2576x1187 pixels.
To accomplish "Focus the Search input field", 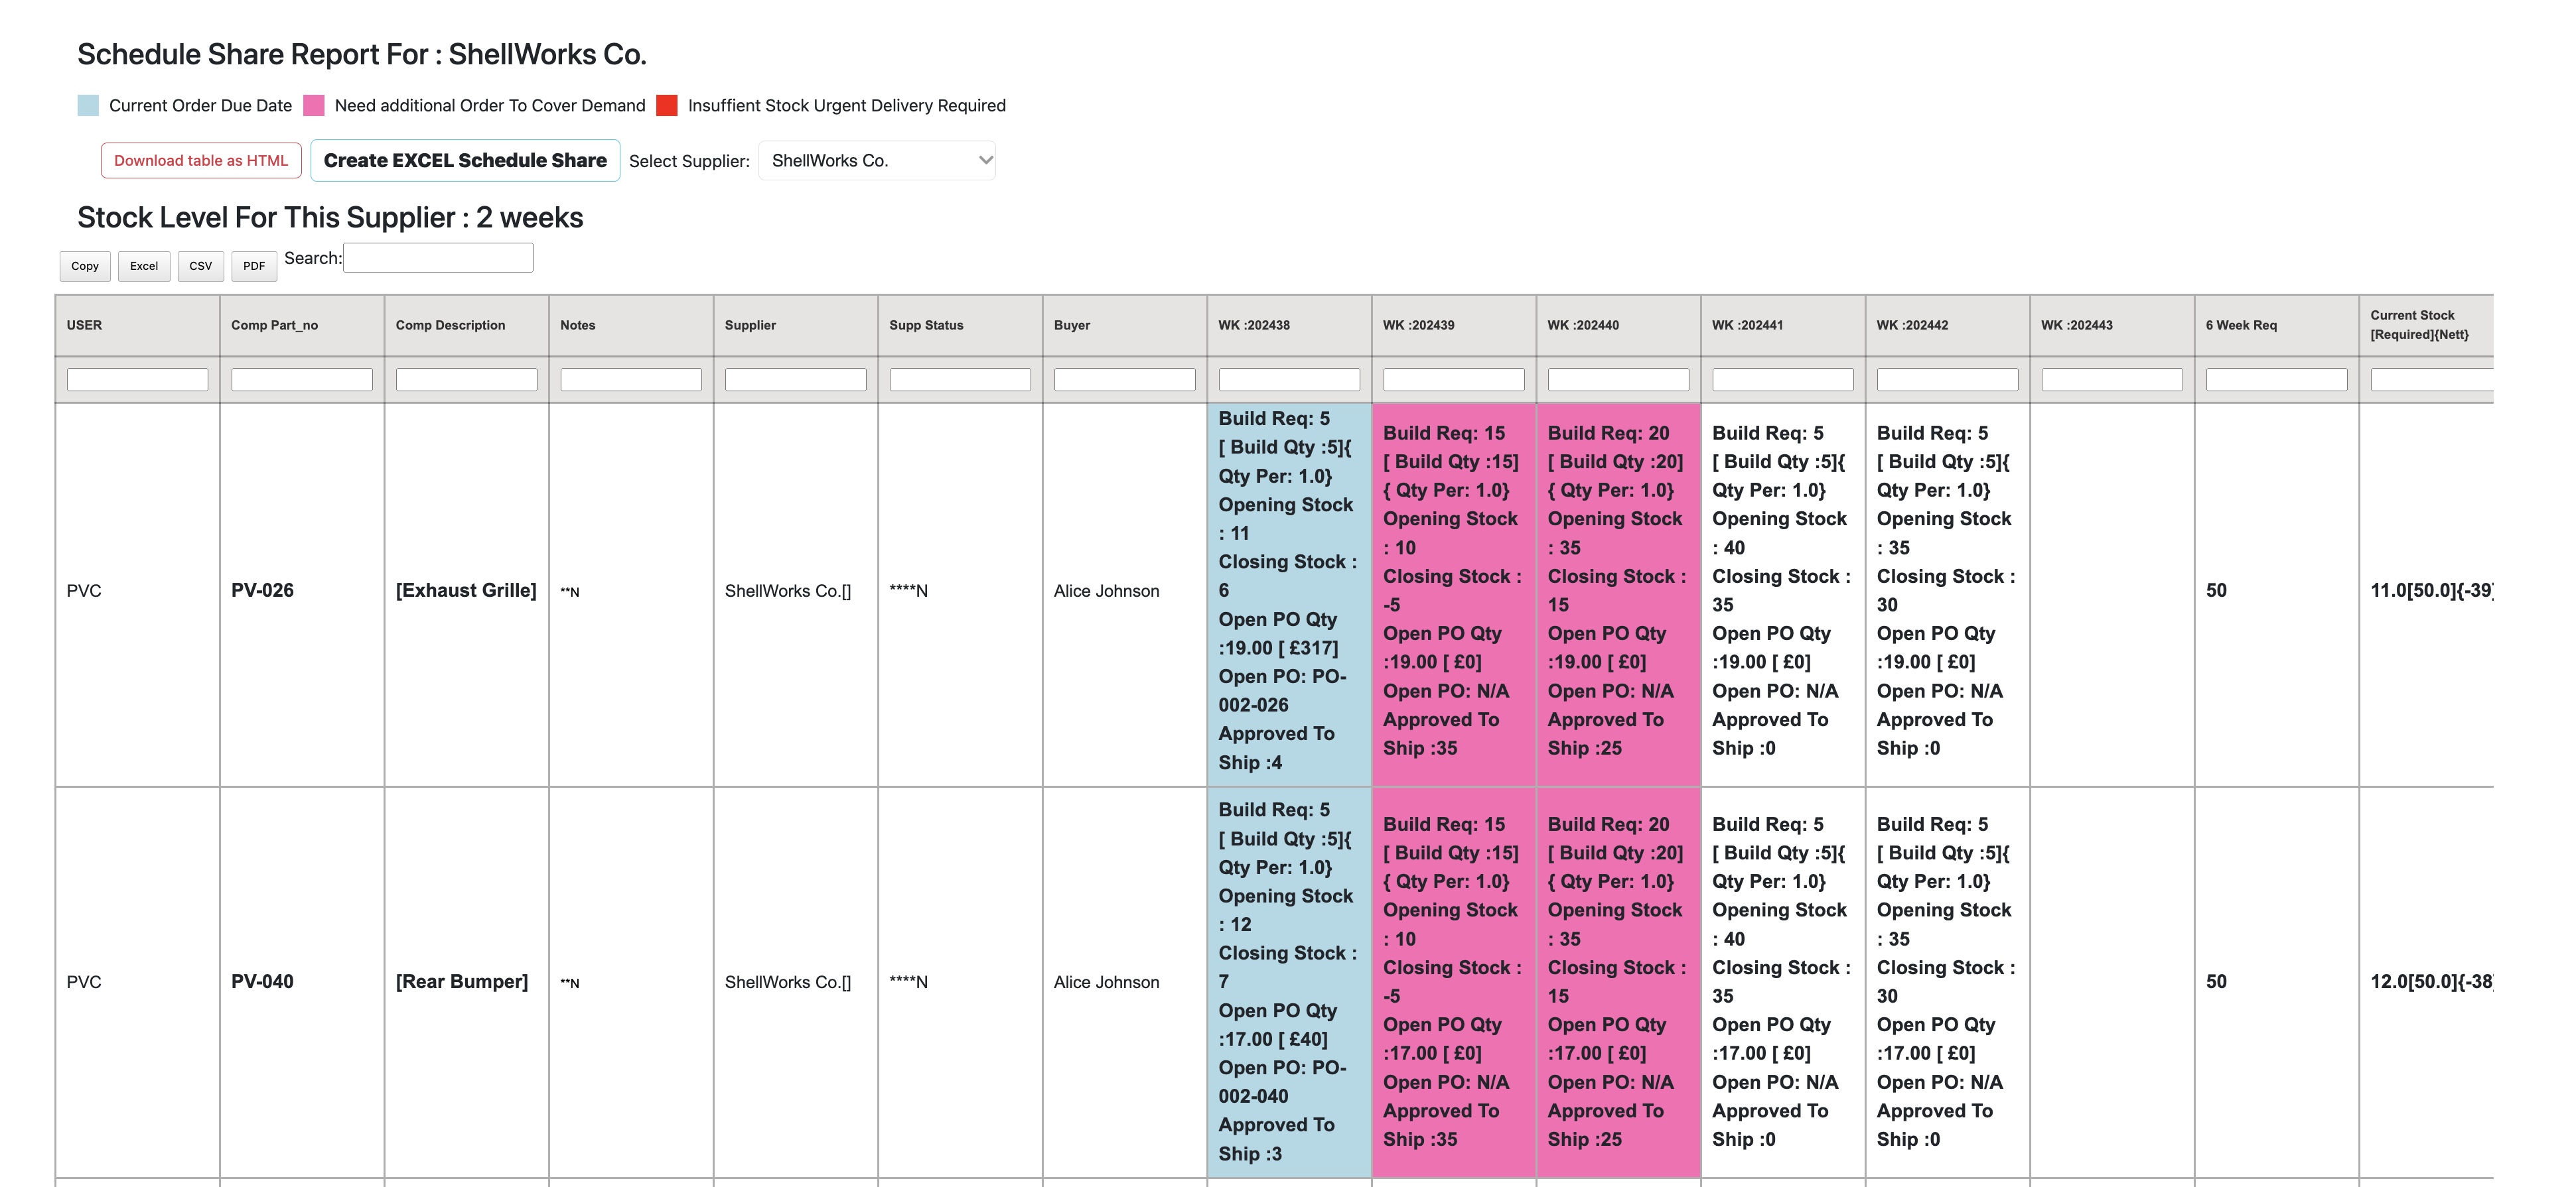I will [438, 259].
